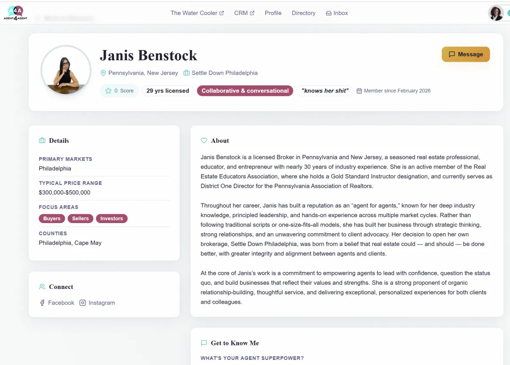Open the Directory page
Viewport: 510px width, 365px height.
pyautogui.click(x=303, y=13)
